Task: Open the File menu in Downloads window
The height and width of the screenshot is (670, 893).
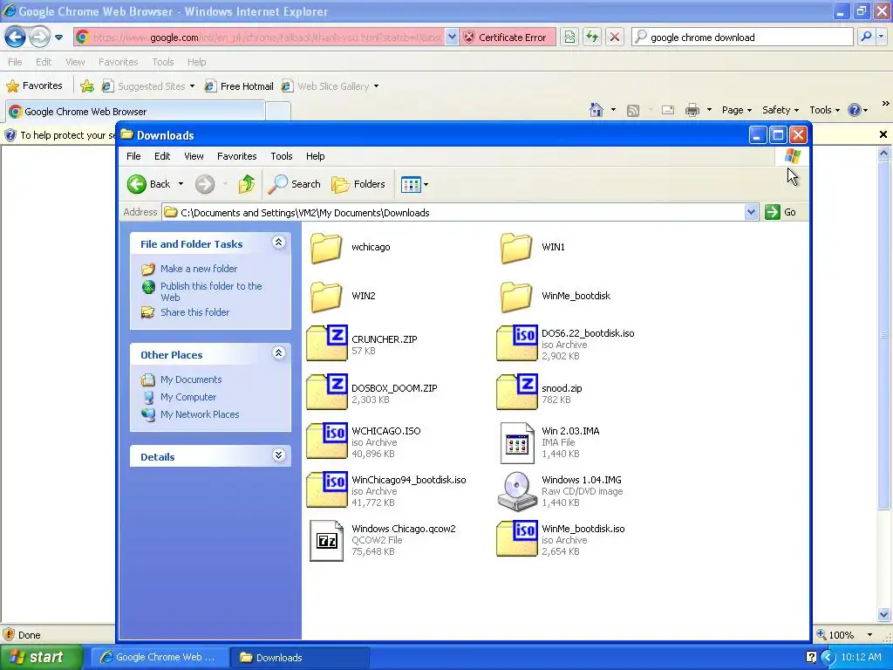Action: tap(133, 156)
